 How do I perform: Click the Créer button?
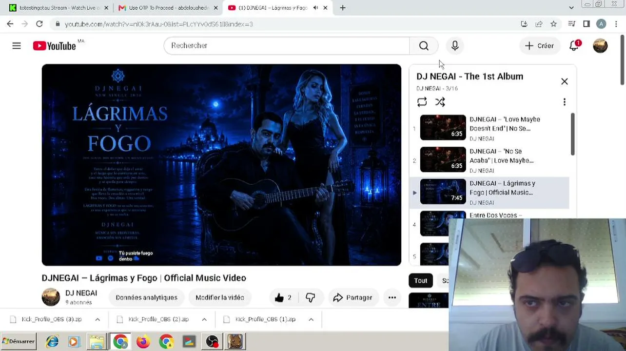539,46
